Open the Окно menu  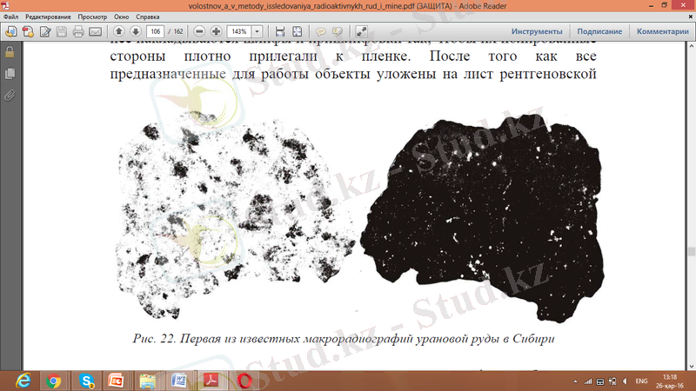click(x=121, y=17)
